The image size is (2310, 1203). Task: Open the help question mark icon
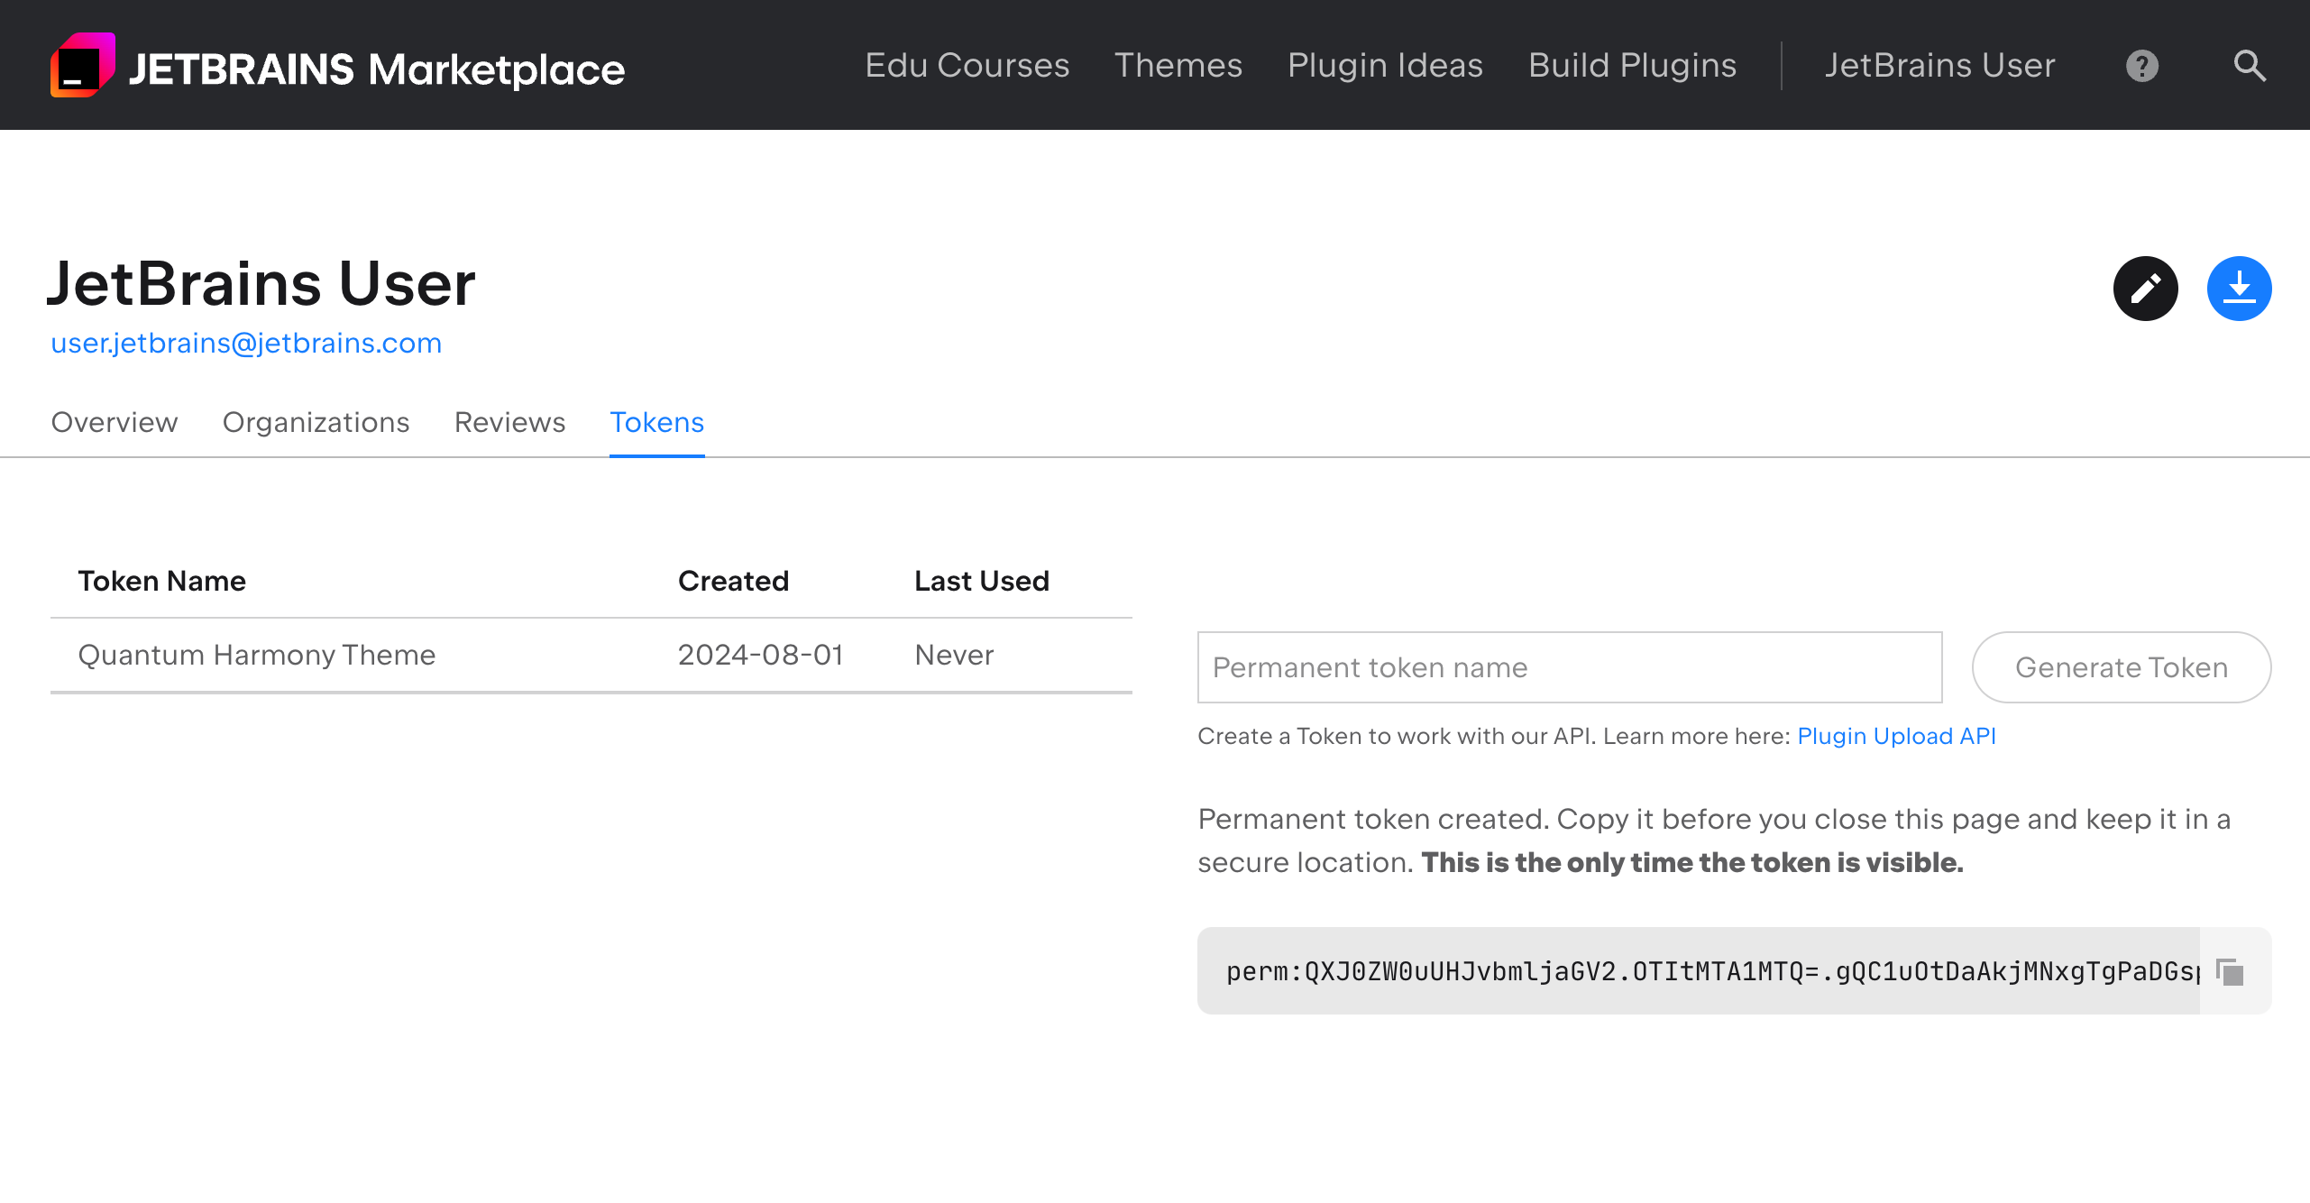tap(2141, 66)
